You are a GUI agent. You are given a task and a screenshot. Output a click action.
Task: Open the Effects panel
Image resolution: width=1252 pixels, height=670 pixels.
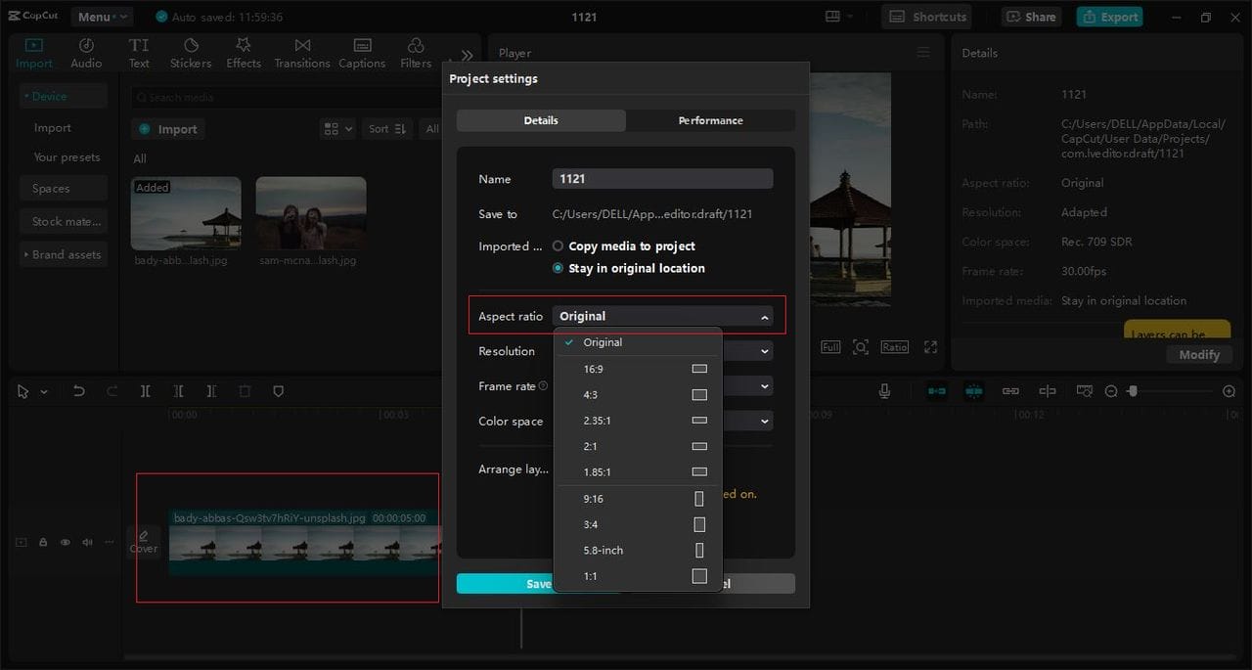click(243, 51)
